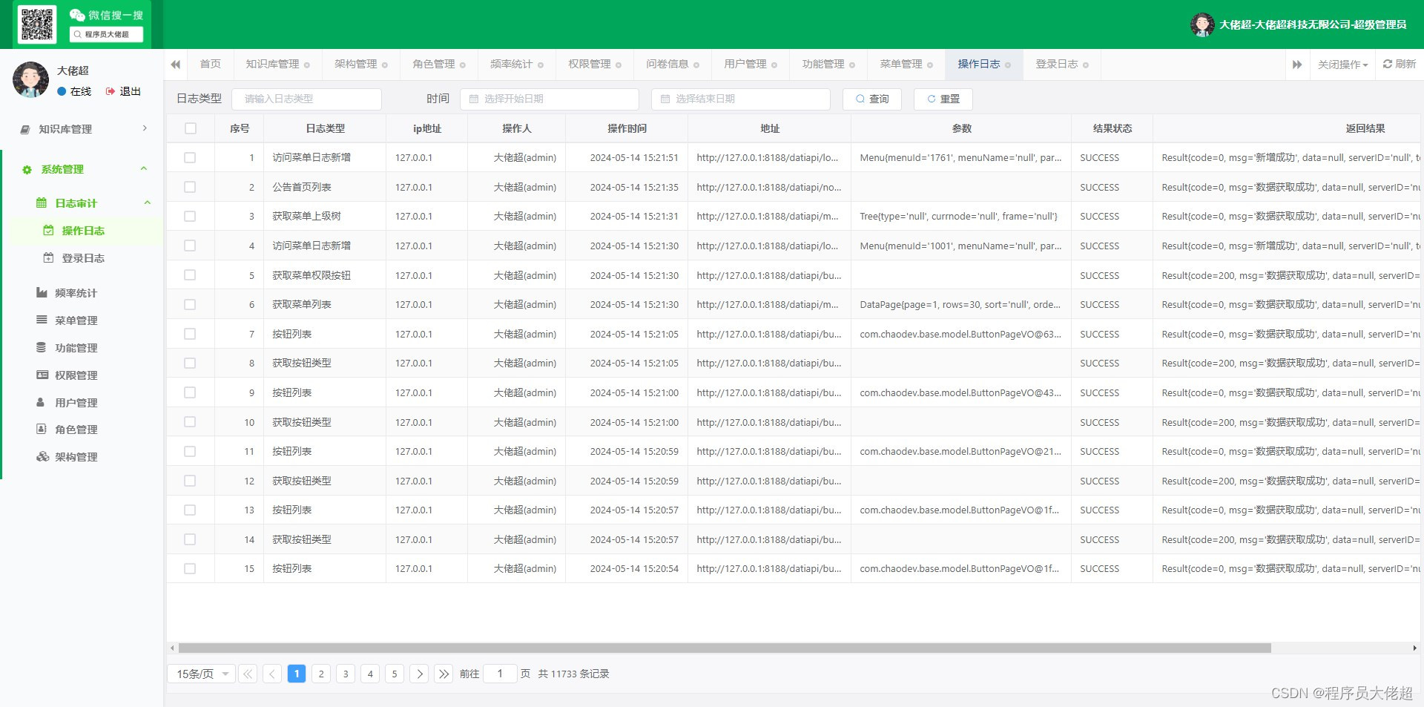Close the 操作日志 tab via its dot icon
Screen dimensions: 1424x707
(x=1008, y=65)
